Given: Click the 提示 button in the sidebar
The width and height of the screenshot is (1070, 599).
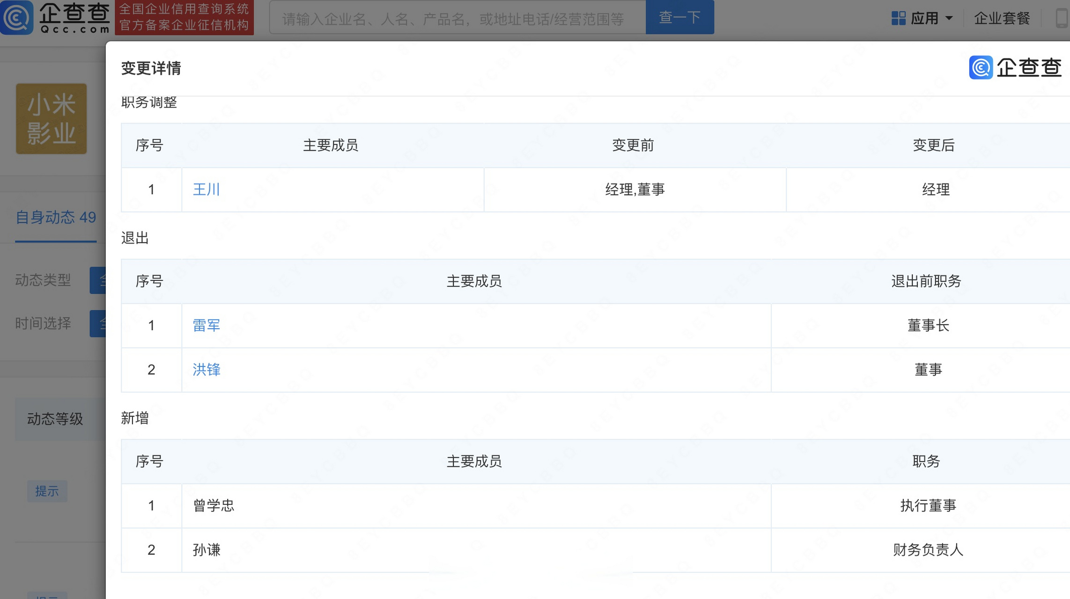Looking at the screenshot, I should tap(47, 491).
